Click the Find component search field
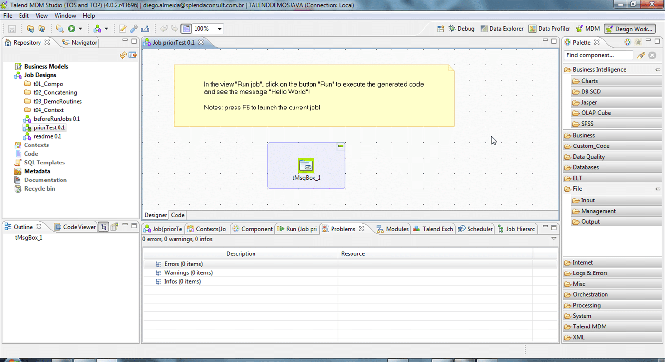The width and height of the screenshot is (665, 362). [598, 55]
